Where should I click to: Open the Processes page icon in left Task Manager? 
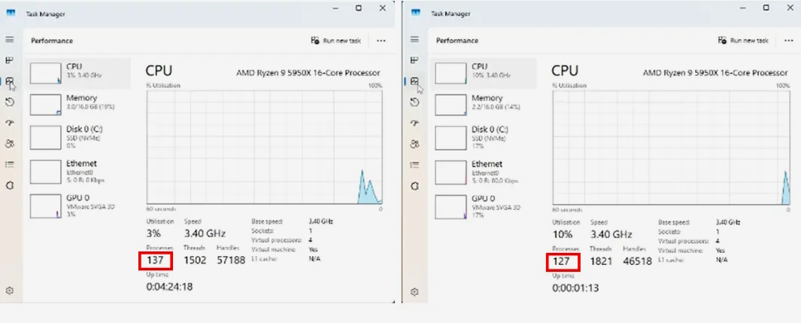tap(10, 60)
